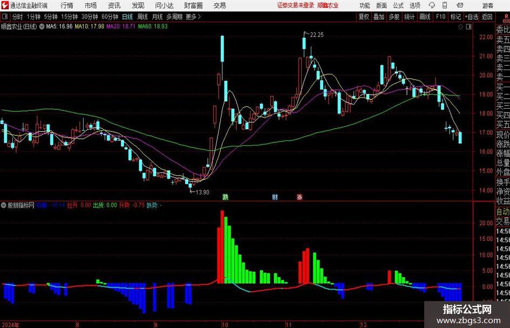
Task: Expand dropdown beside 股朋指标网 indicator name
Action: tap(4, 205)
